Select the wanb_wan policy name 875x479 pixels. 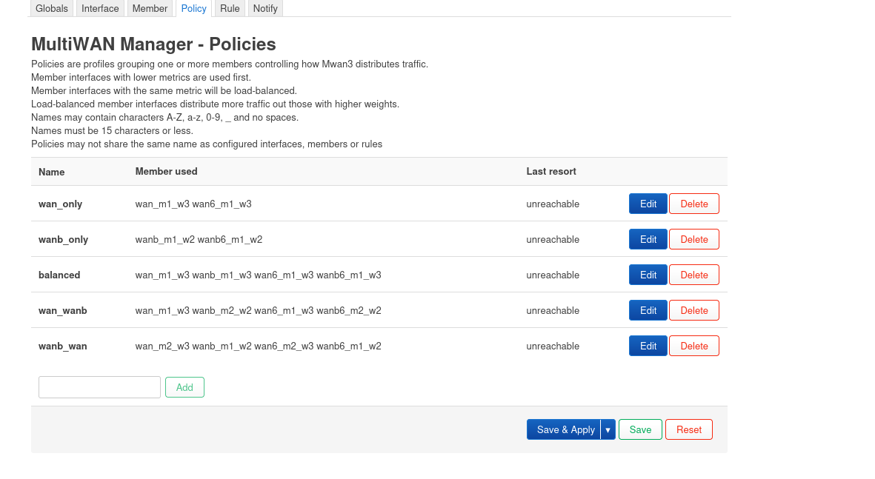pyautogui.click(x=62, y=346)
